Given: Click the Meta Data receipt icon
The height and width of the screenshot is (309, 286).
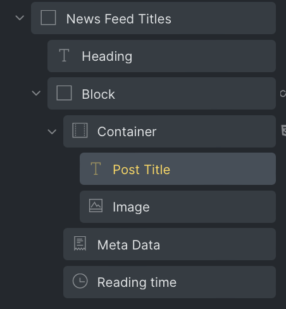Looking at the screenshot, I should (80, 244).
